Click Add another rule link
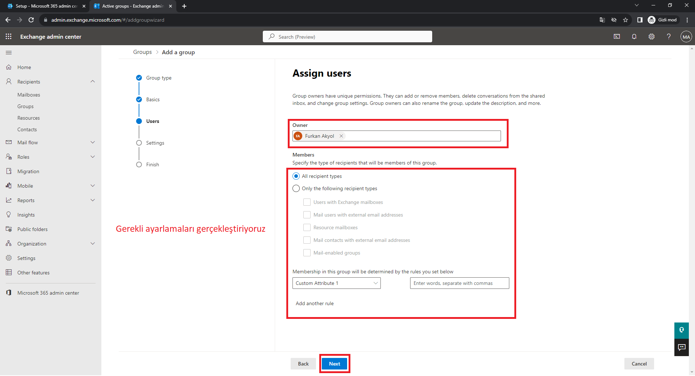Image resolution: width=695 pixels, height=376 pixels. tap(315, 304)
